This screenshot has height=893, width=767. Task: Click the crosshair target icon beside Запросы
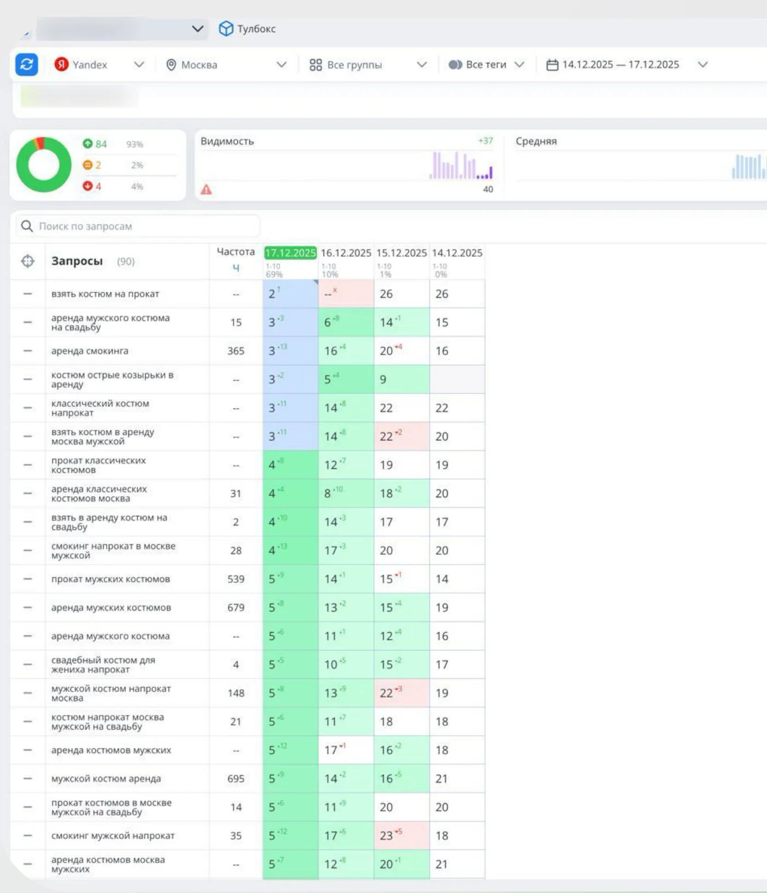(27, 261)
